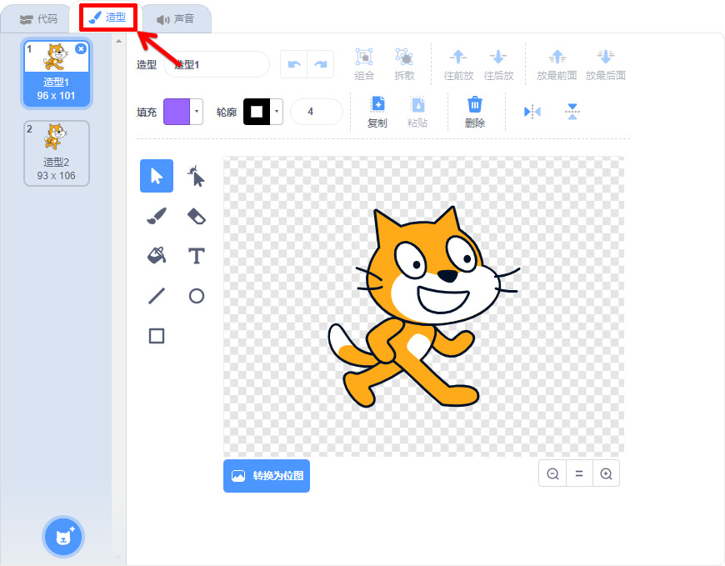Click the black outline color swatch
This screenshot has width=725, height=566.
click(x=257, y=112)
